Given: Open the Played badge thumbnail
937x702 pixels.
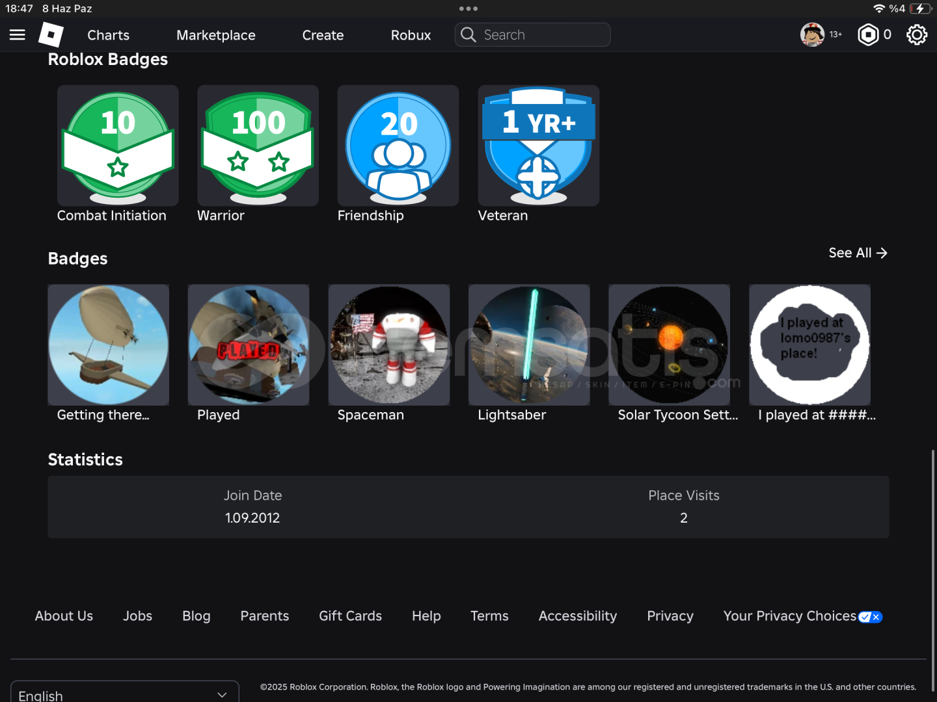Looking at the screenshot, I should [x=249, y=345].
